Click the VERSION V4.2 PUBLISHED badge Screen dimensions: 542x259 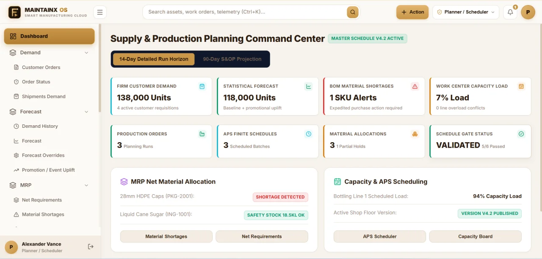[489, 214]
